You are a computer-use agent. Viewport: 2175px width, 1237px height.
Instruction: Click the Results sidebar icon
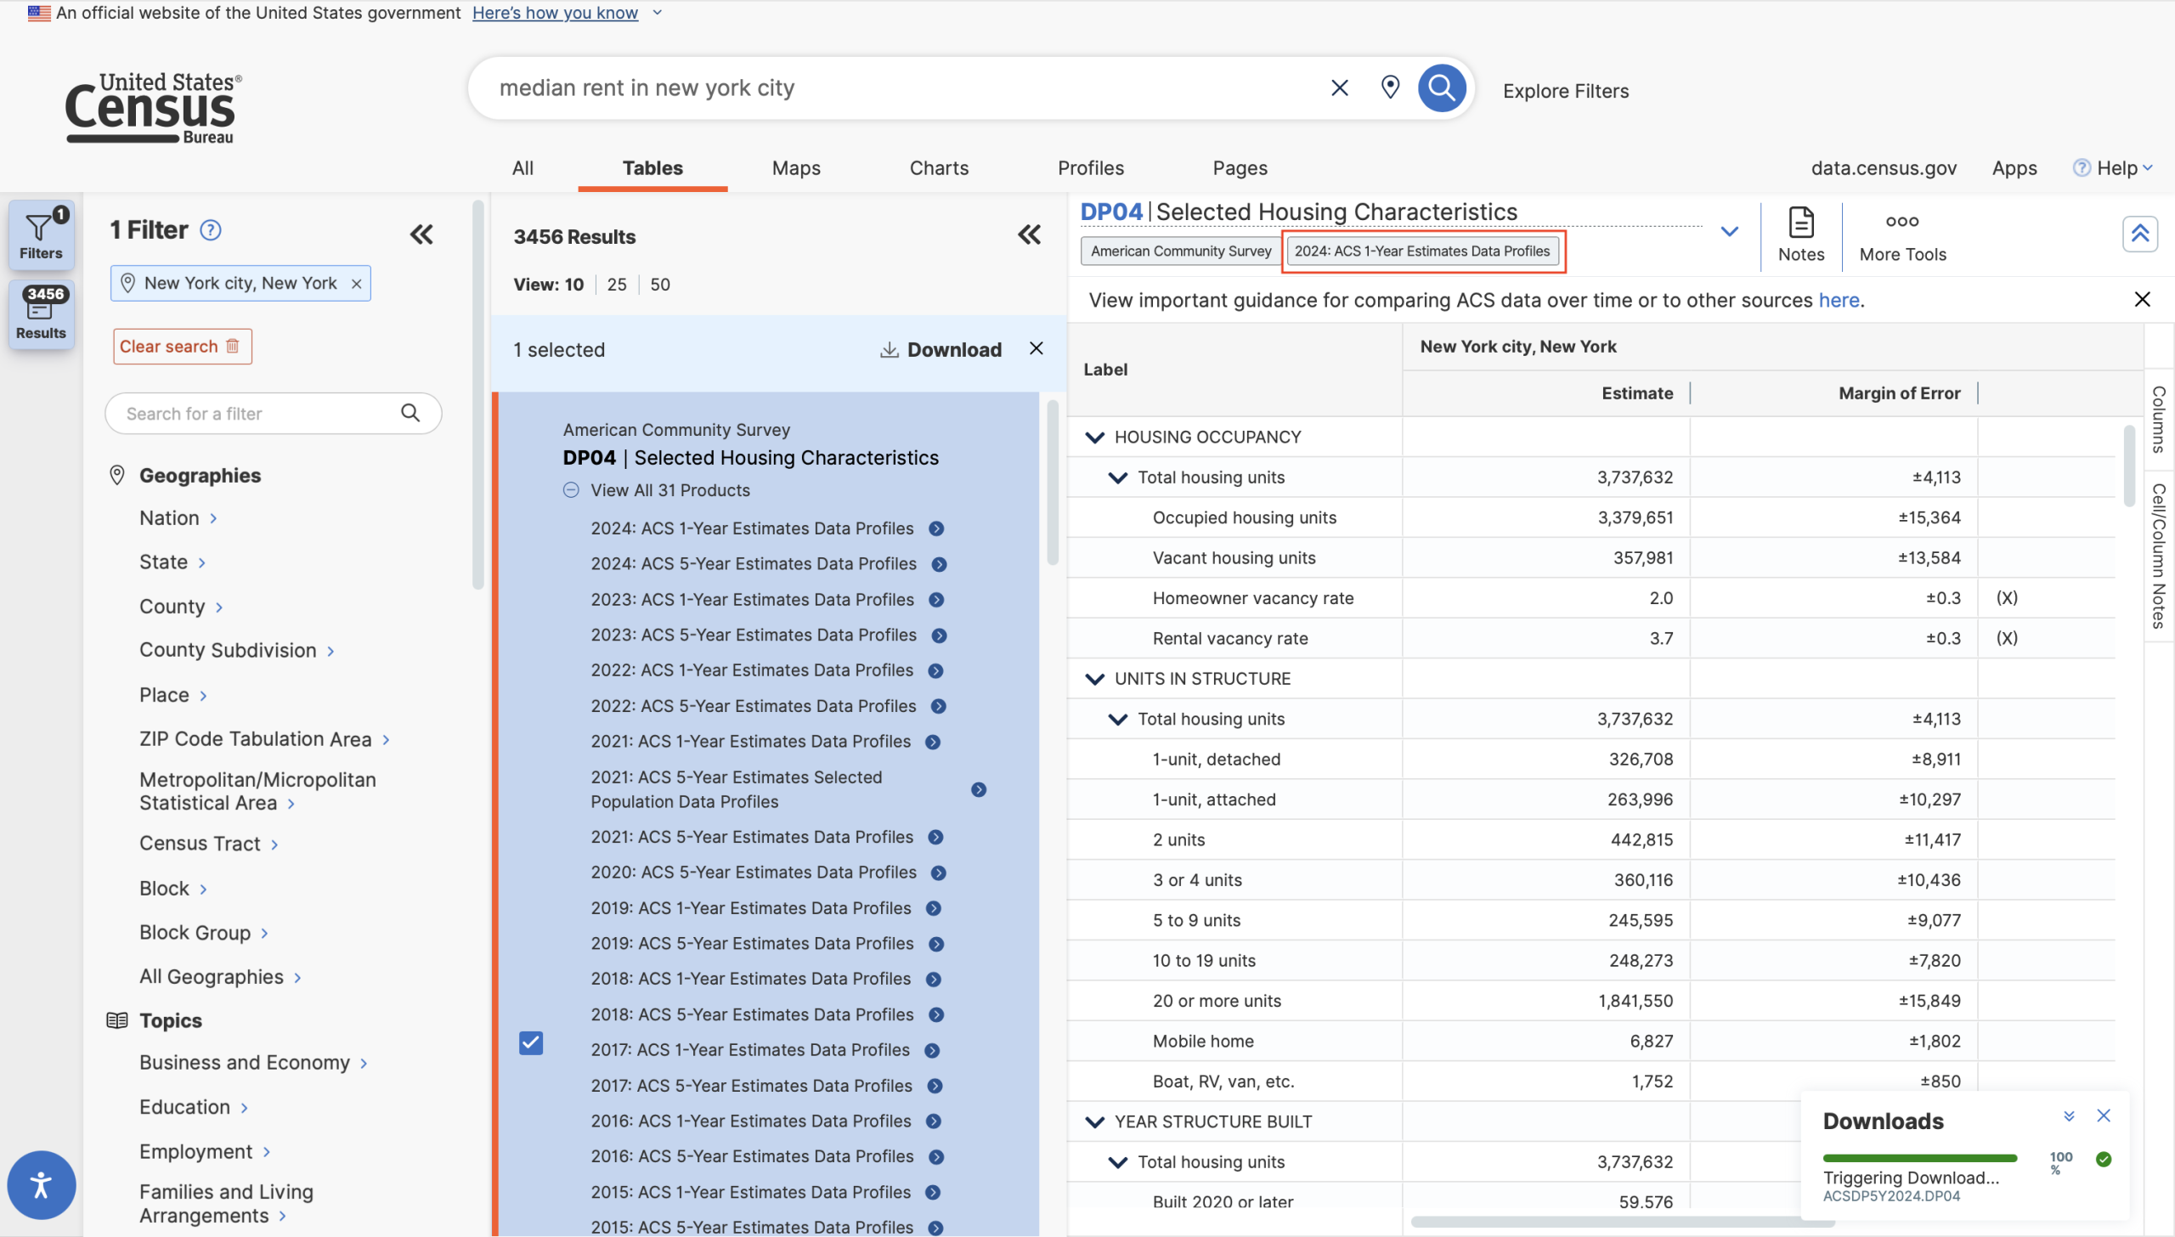click(41, 314)
